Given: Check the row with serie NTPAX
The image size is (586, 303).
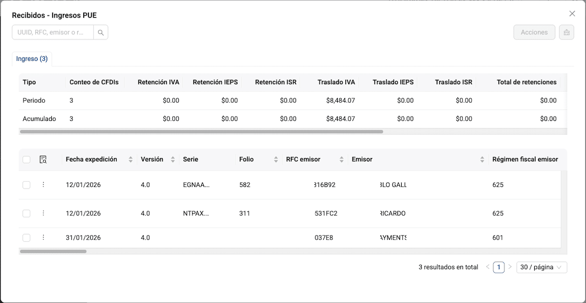Looking at the screenshot, I should pyautogui.click(x=27, y=214).
